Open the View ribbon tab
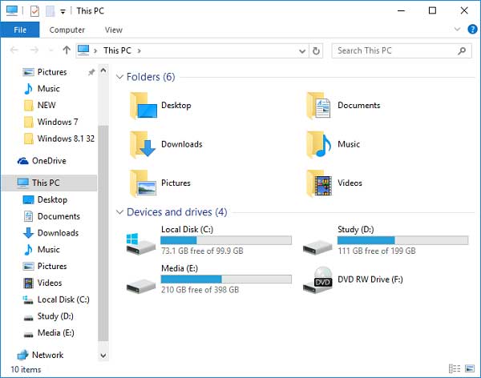Viewport: 481px width, 378px height. click(x=114, y=30)
